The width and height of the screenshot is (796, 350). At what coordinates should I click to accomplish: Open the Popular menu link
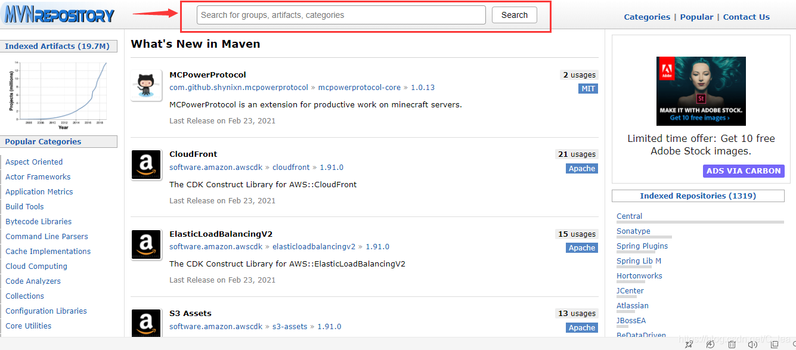tap(696, 17)
